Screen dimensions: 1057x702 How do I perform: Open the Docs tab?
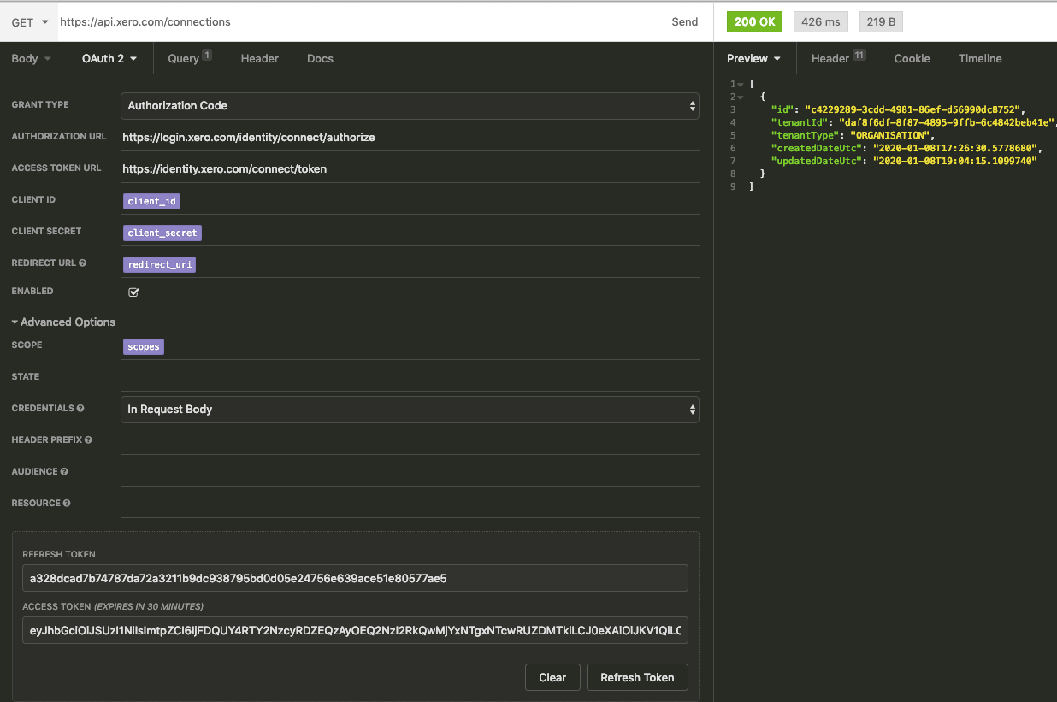[x=320, y=58]
